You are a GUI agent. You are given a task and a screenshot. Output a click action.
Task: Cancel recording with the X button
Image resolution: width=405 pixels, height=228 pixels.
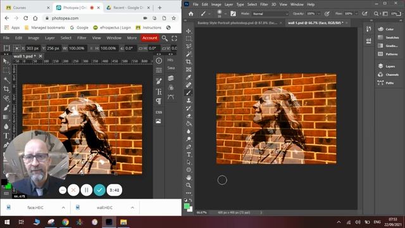pos(73,190)
